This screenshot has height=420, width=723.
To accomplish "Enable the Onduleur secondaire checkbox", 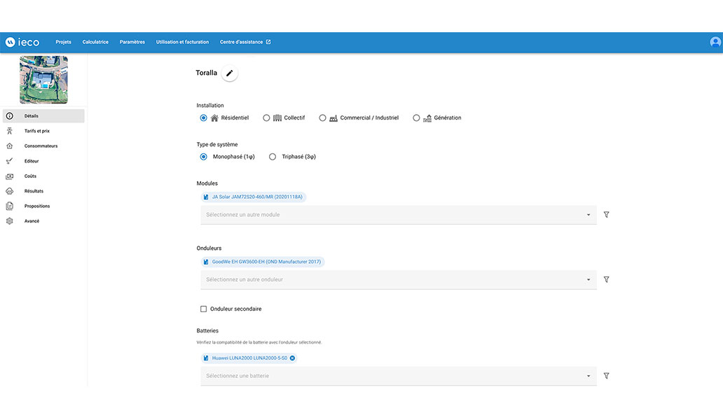I will click(x=204, y=309).
